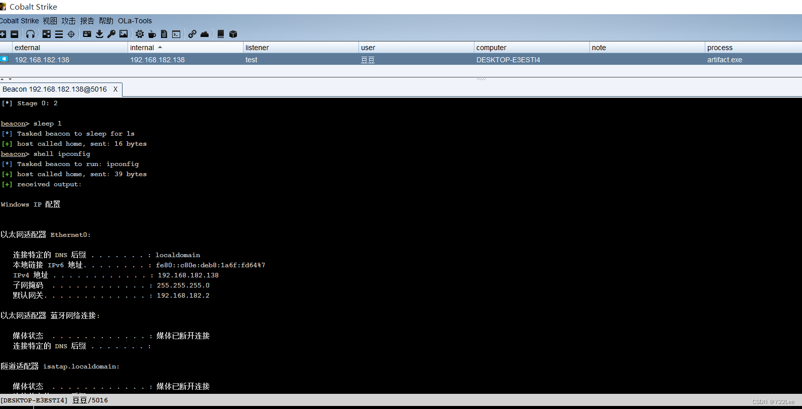Open the About cube icon

tap(233, 34)
